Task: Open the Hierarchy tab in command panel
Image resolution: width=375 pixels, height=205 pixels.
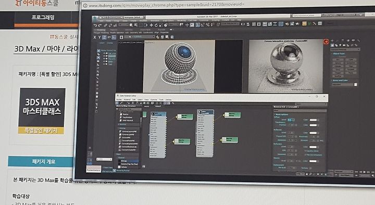Action: tap(343, 41)
